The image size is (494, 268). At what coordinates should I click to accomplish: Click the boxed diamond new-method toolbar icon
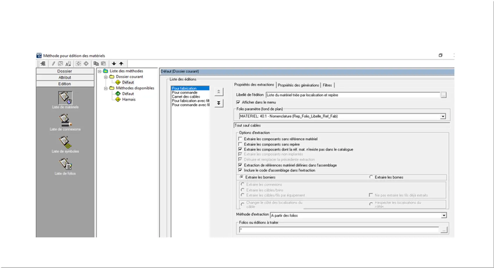click(x=78, y=63)
